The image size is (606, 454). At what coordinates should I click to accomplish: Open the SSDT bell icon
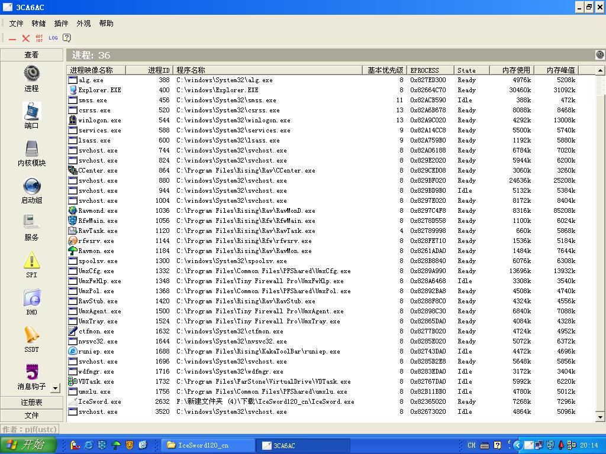[31, 335]
